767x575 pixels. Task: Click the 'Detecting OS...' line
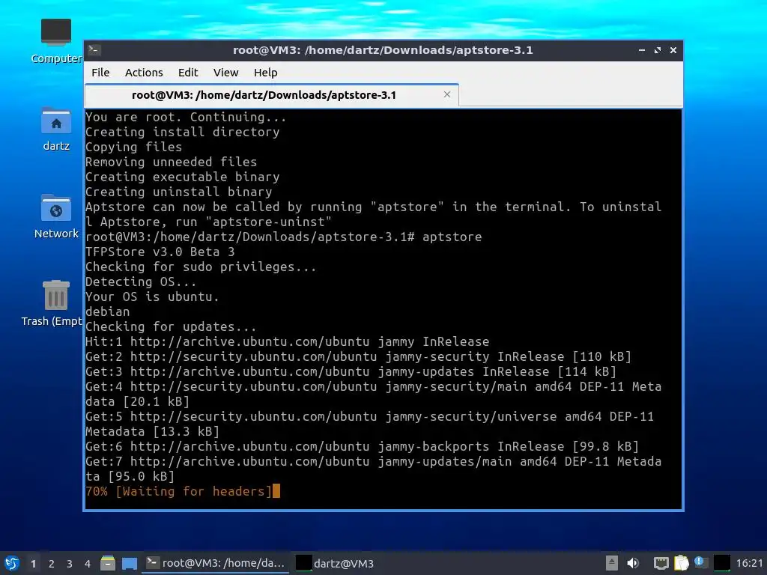141,282
